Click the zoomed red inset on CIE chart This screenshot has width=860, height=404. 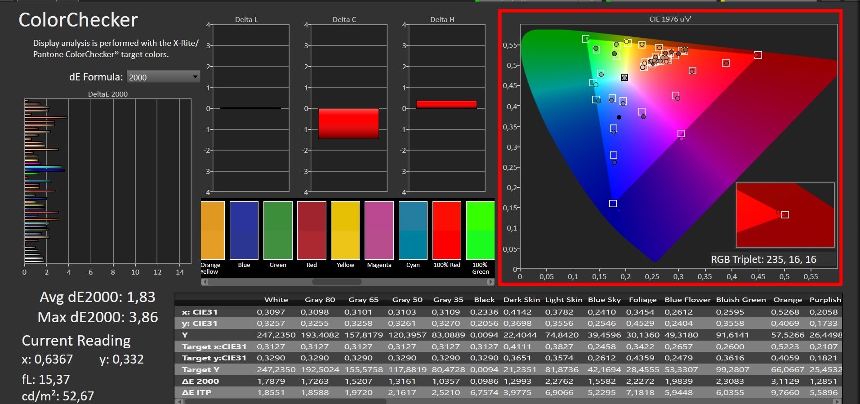click(x=785, y=215)
